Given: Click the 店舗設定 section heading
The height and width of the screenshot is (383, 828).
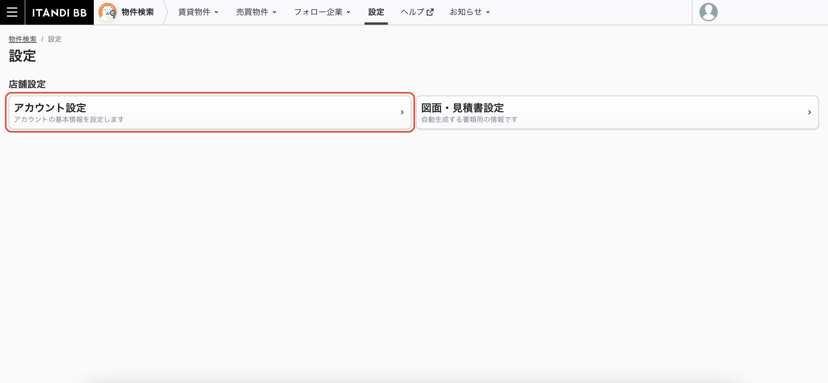Looking at the screenshot, I should point(27,84).
